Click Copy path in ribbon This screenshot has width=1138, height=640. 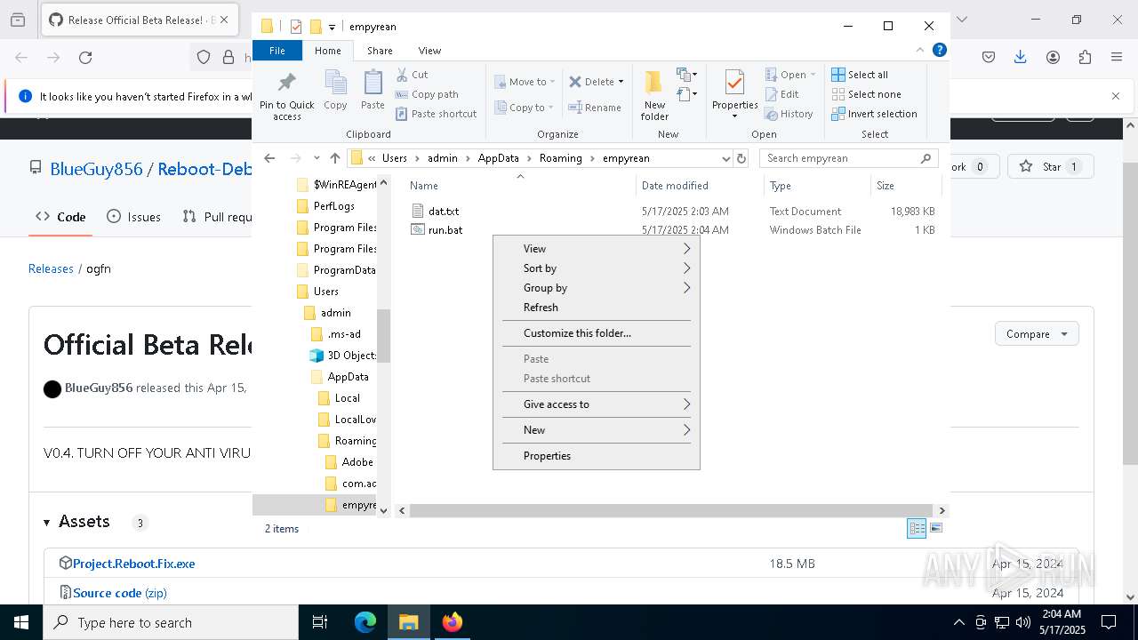tap(428, 94)
